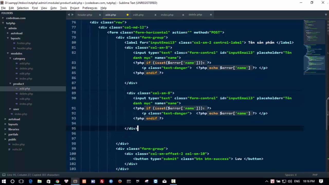
Task: Open Task View in the taskbar
Action: 21,181
